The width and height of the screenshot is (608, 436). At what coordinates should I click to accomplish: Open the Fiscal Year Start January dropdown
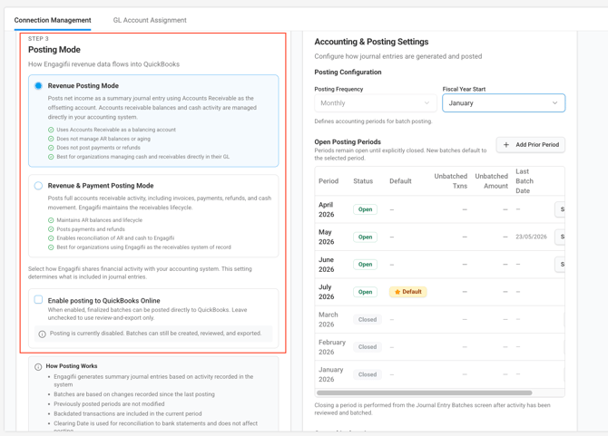(x=504, y=103)
